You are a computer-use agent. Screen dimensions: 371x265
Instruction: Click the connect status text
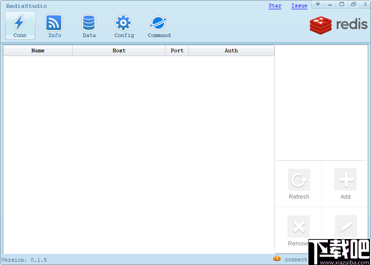coord(296,259)
